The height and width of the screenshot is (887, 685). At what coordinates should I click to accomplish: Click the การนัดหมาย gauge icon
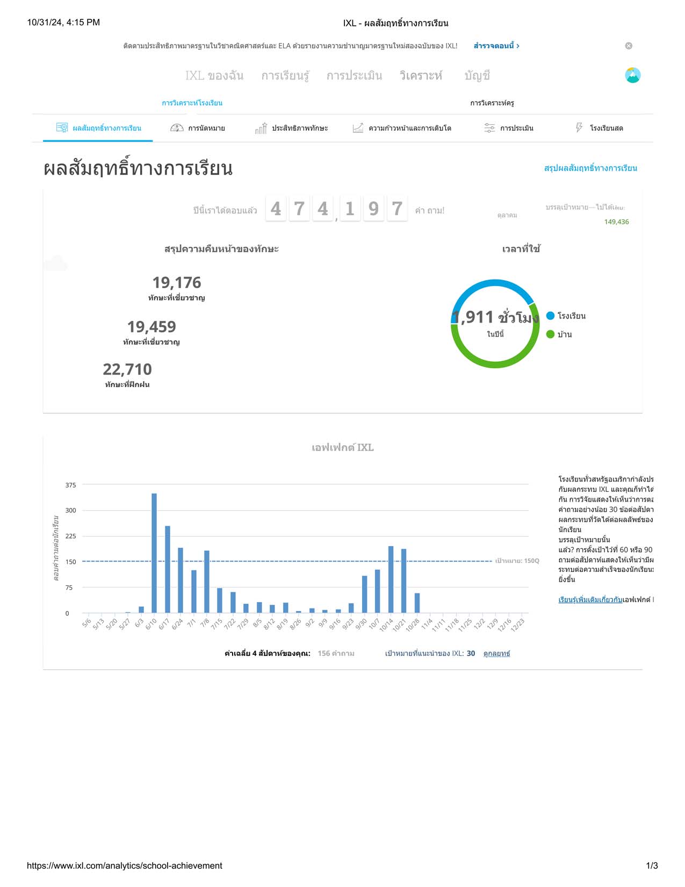pos(177,128)
